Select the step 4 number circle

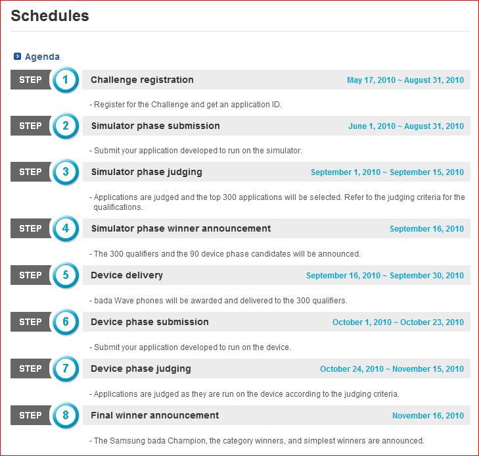[66, 228]
